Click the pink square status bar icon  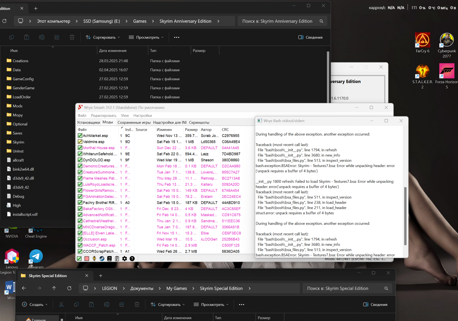[x=87, y=259]
